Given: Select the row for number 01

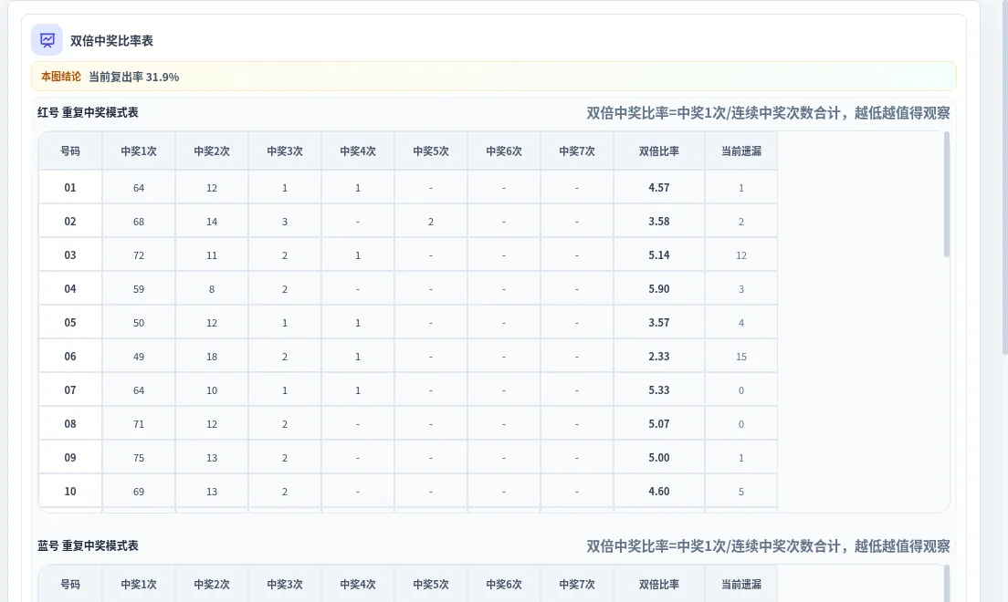Looking at the screenshot, I should point(407,188).
